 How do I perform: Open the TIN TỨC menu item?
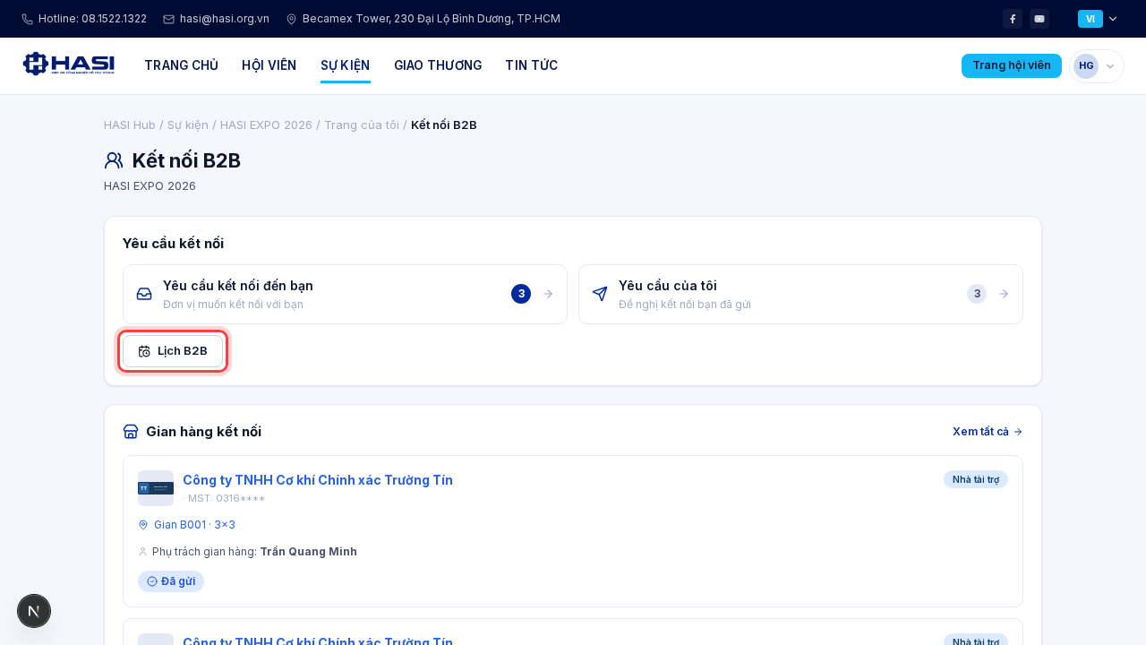coord(531,65)
